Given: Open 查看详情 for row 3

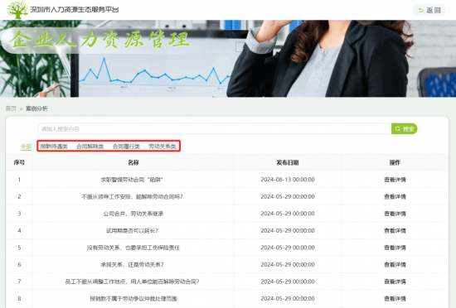Looking at the screenshot, I should click(395, 214).
